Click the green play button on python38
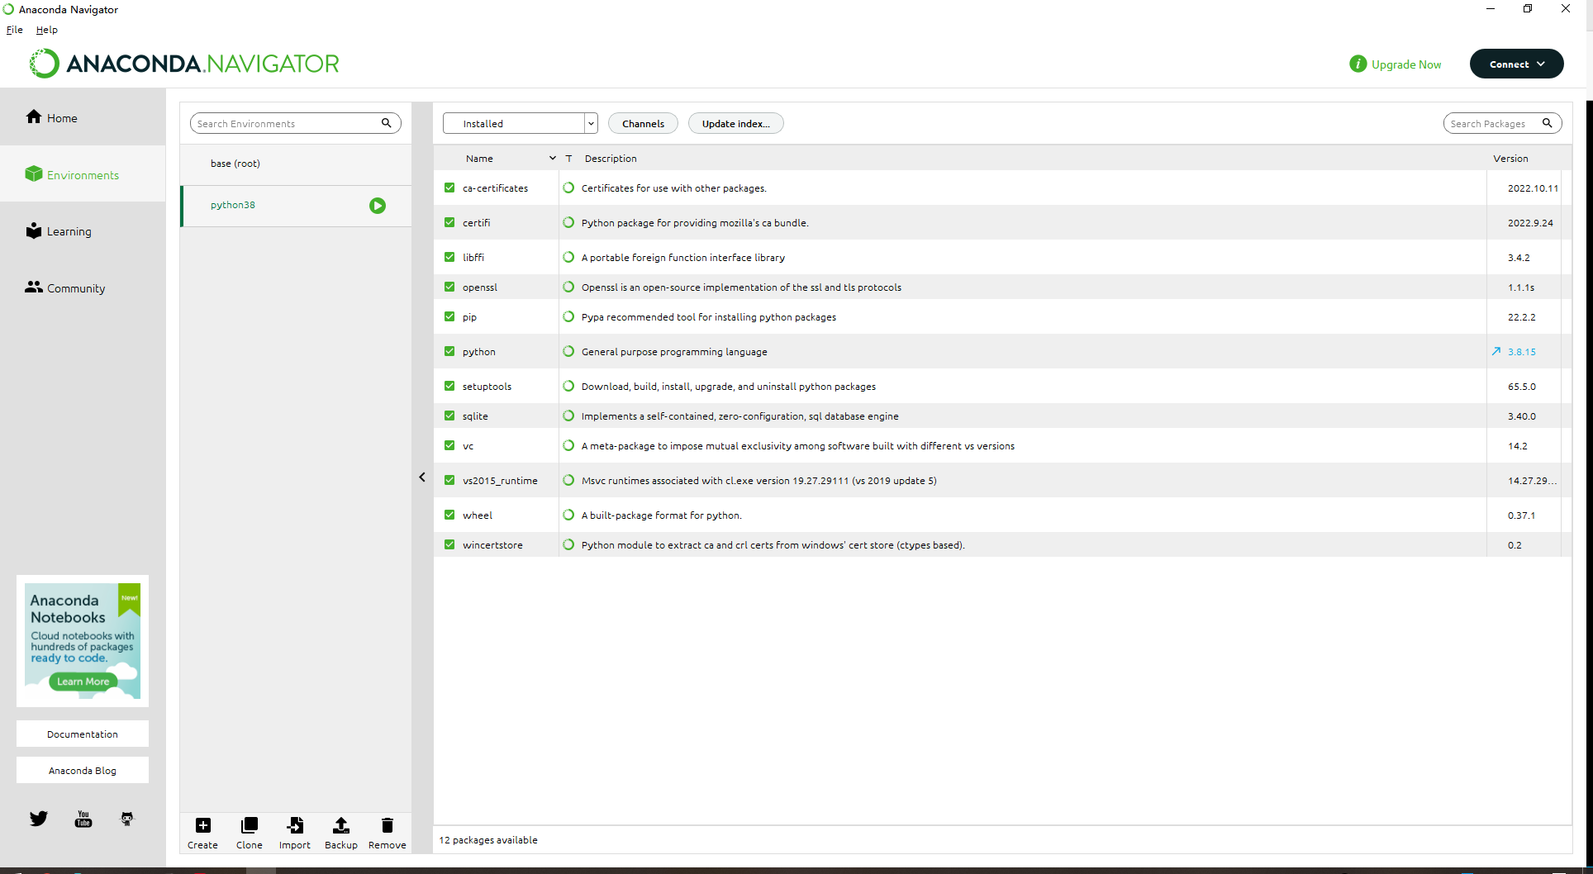Image resolution: width=1593 pixels, height=874 pixels. tap(378, 206)
